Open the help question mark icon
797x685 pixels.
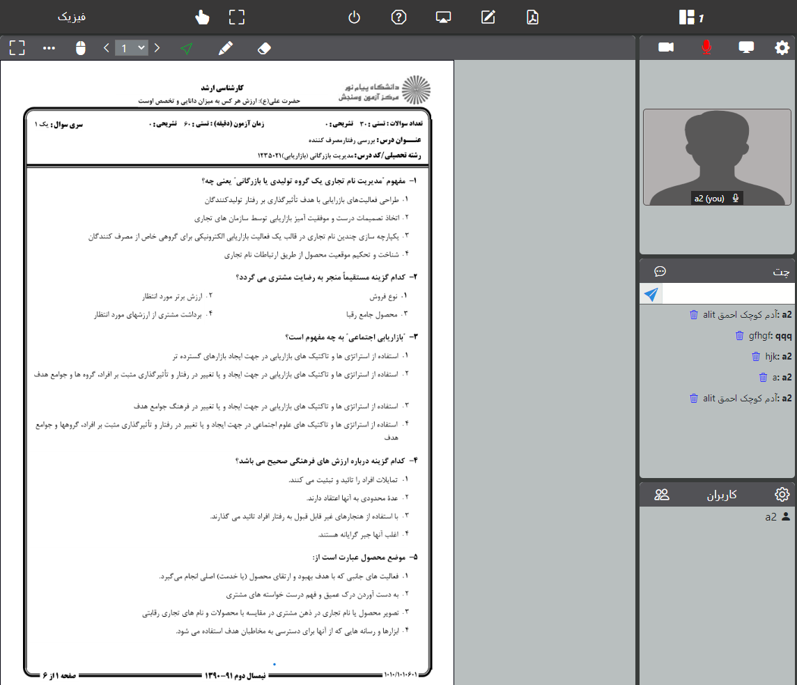point(398,17)
